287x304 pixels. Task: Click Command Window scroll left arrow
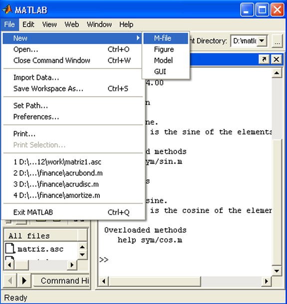click(103, 281)
